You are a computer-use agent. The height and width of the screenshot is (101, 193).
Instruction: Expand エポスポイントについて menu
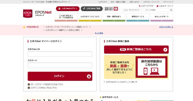[90, 18]
